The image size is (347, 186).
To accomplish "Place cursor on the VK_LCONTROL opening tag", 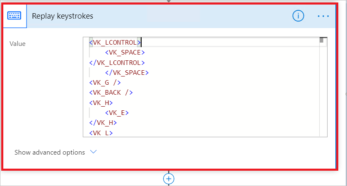I will (115, 43).
